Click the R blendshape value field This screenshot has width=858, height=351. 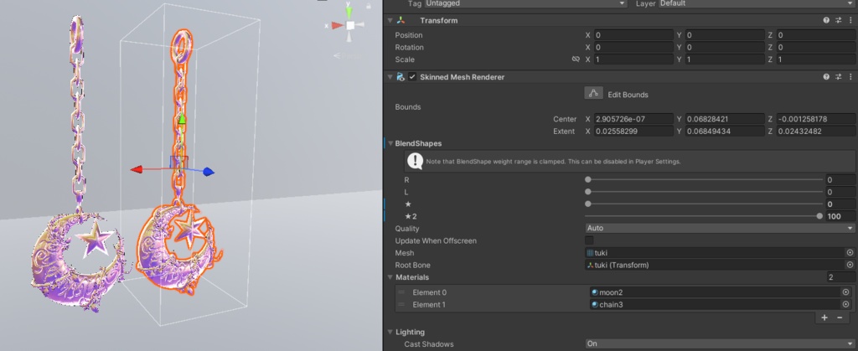pos(840,179)
